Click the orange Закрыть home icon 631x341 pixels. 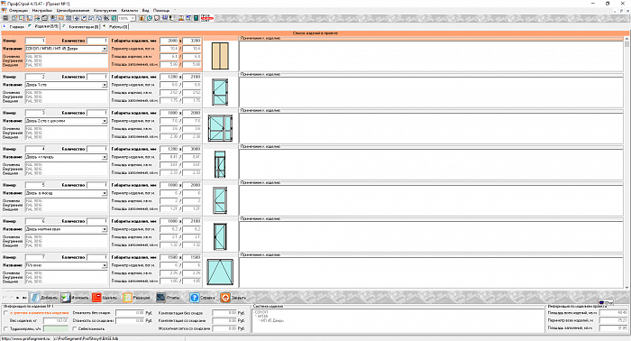[x=225, y=298]
